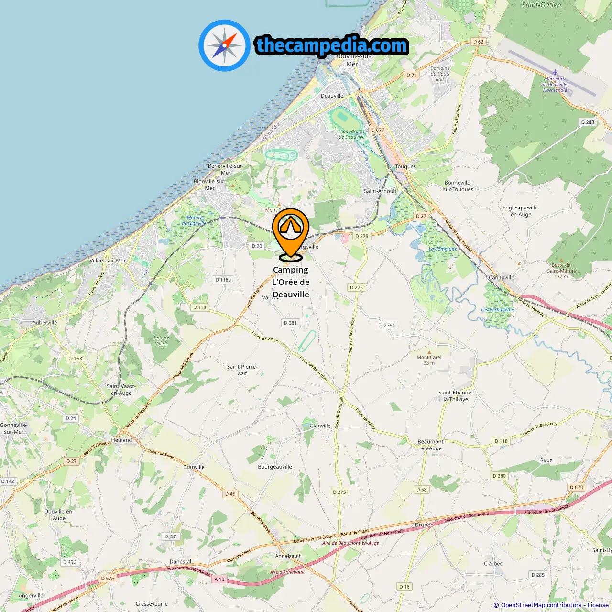Select the D 275 road badge near Glanville

339,492
